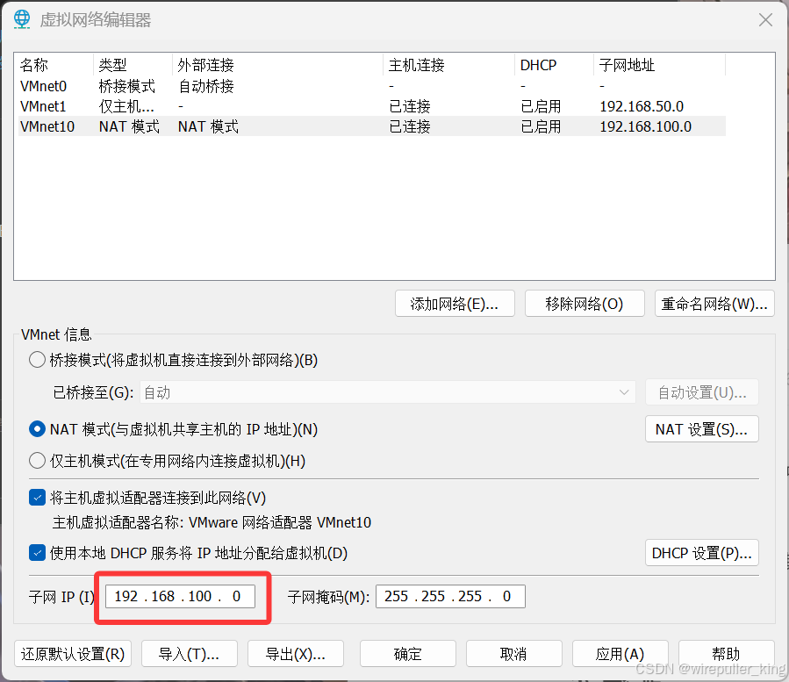Viewport: 789px width, 682px height.
Task: Select the VMnet1 row
Action: 372,106
